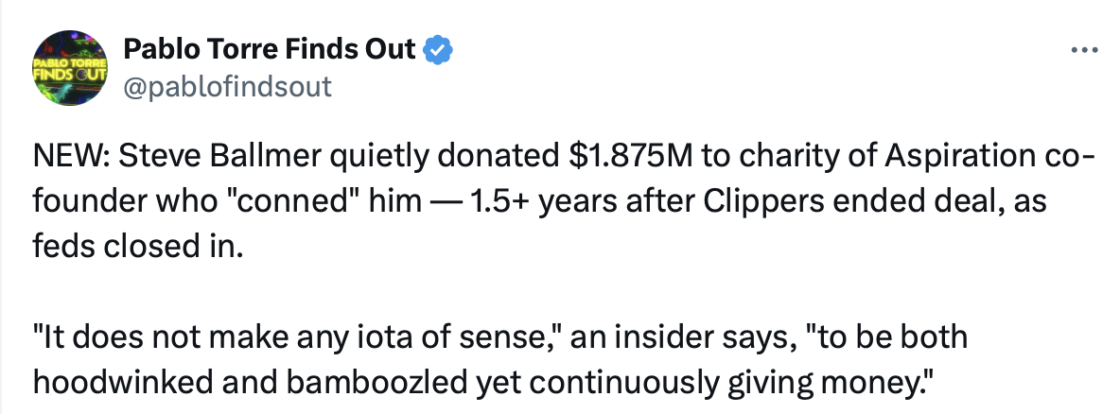Screen dimensions: 1120x414
Task: Open the three-dot more options menu
Action: tap(1084, 51)
